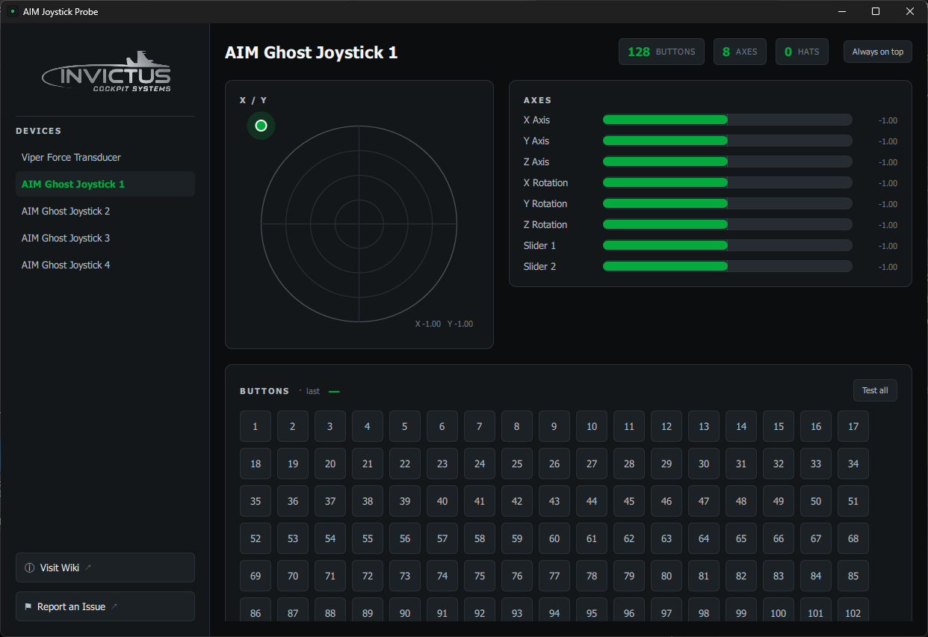This screenshot has height=637, width=928.
Task: Click button indicator 77
Action: [x=554, y=576]
